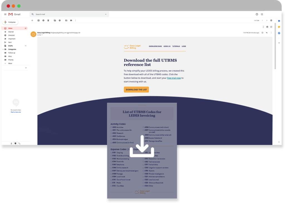Archive this email
The width and height of the screenshot is (285, 203).
tap(38, 21)
